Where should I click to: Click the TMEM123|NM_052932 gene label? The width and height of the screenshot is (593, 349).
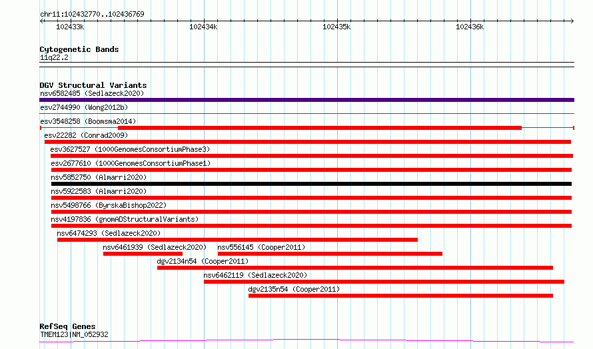pyautogui.click(x=74, y=334)
